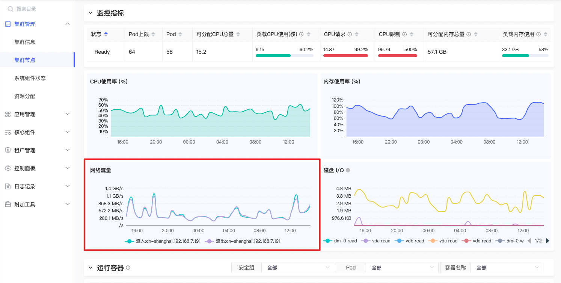
Task: Expand 附加工具 menu chevron
Action: tap(68, 204)
